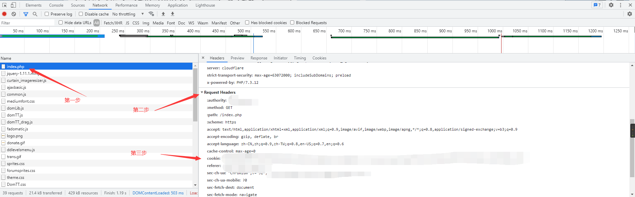The height and width of the screenshot is (197, 635).
Task: Open the 7 console messages badge
Action: coord(597,5)
